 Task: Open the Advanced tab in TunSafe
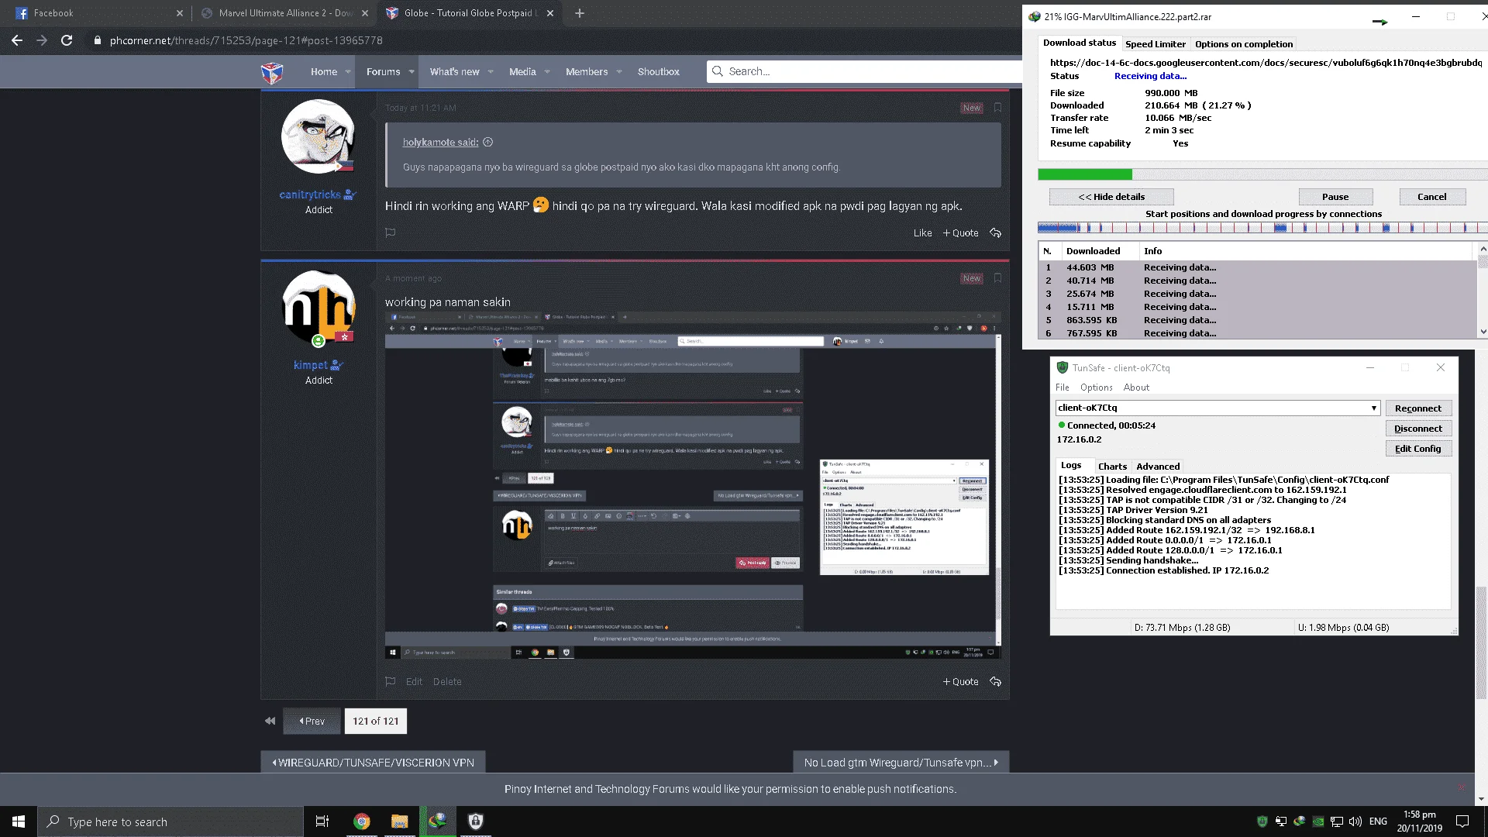point(1158,466)
